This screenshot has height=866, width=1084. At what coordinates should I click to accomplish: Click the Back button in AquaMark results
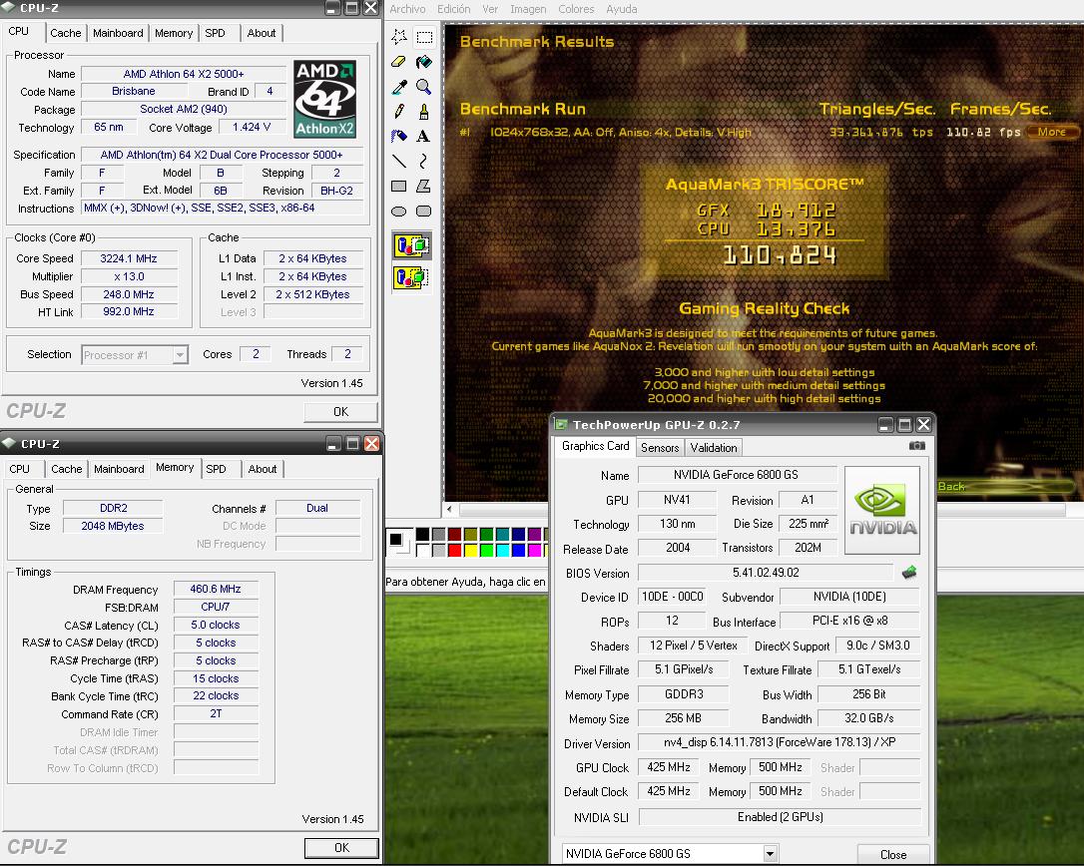[951, 487]
